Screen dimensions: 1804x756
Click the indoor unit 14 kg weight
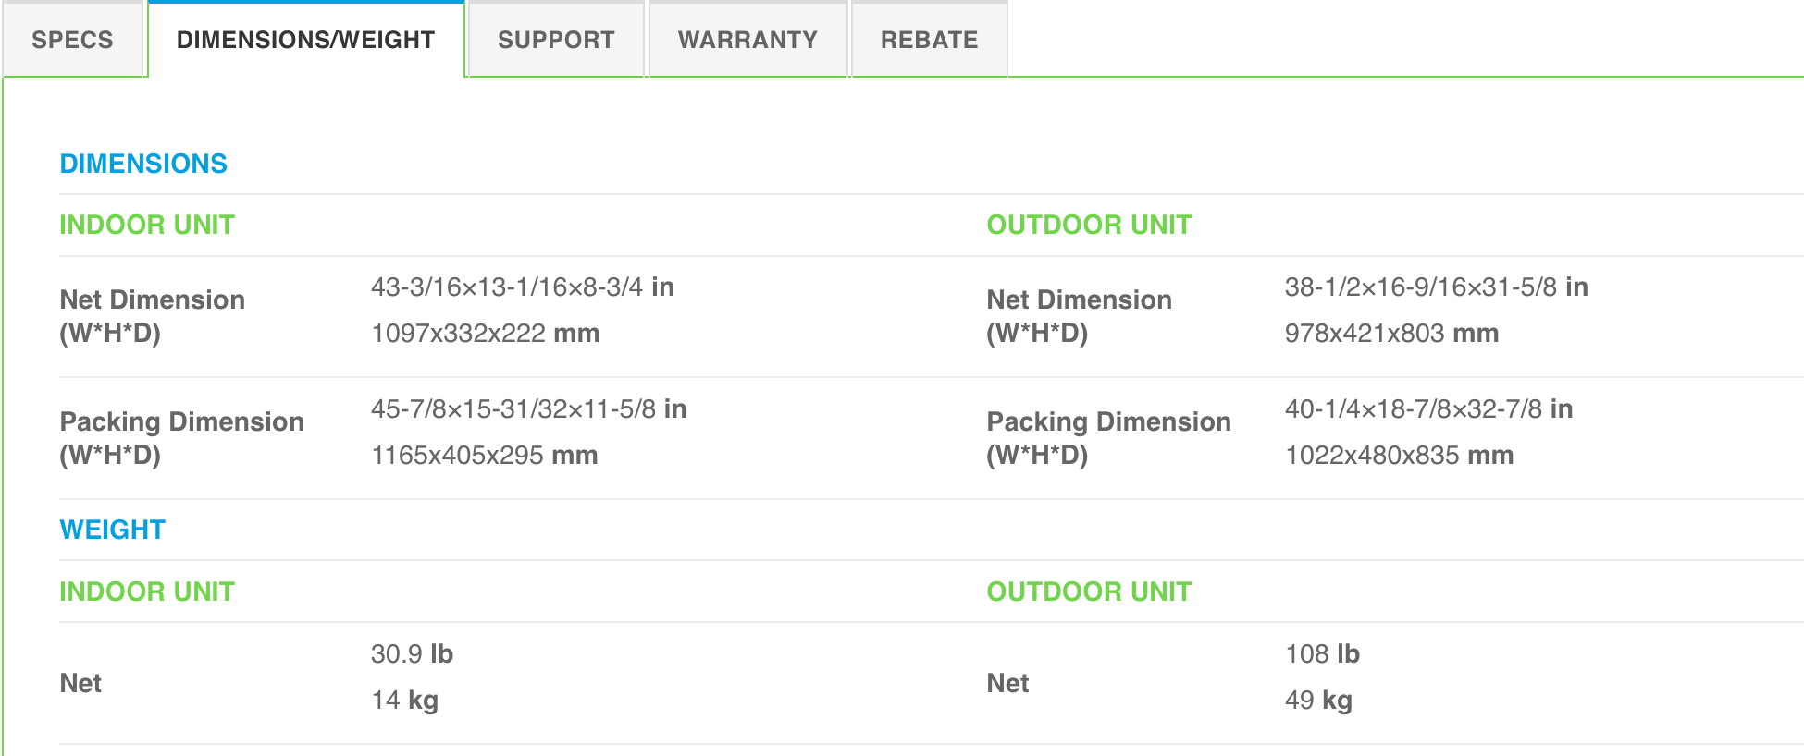click(x=404, y=700)
